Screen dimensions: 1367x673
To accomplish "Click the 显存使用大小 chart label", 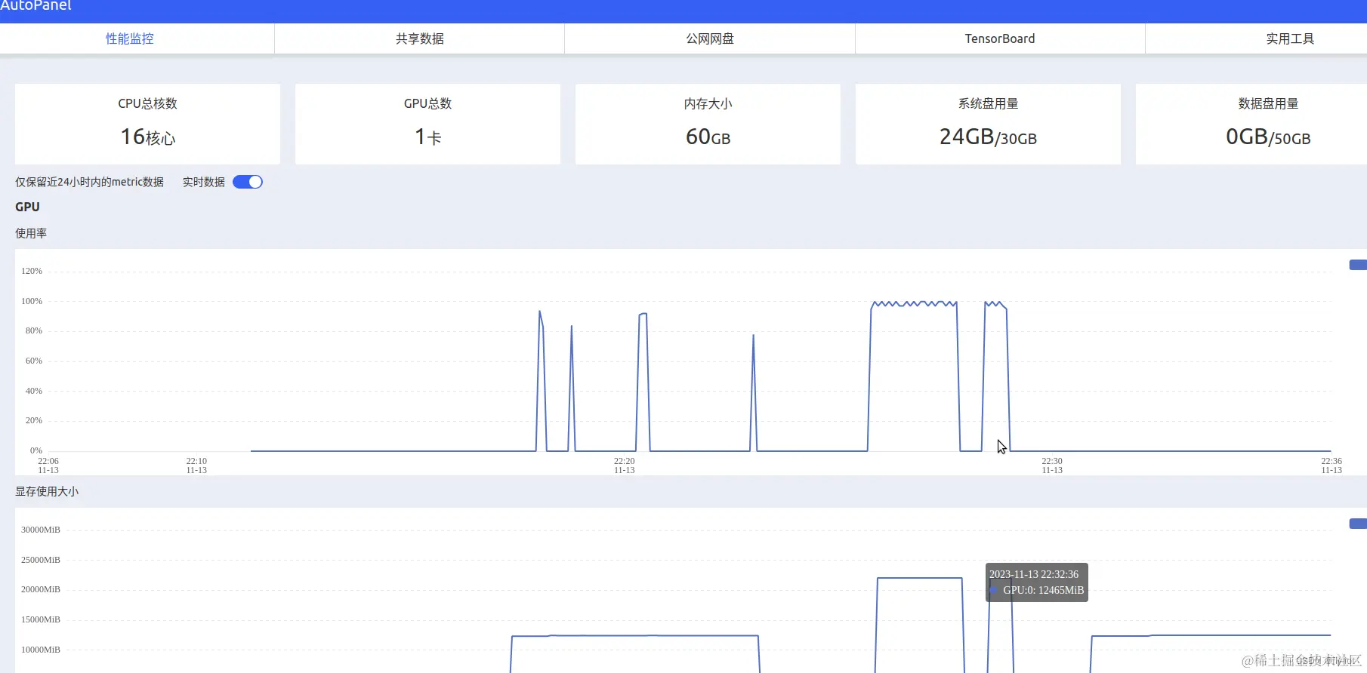I will point(47,491).
